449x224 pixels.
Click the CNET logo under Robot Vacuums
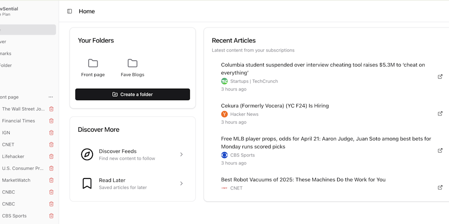pos(224,188)
